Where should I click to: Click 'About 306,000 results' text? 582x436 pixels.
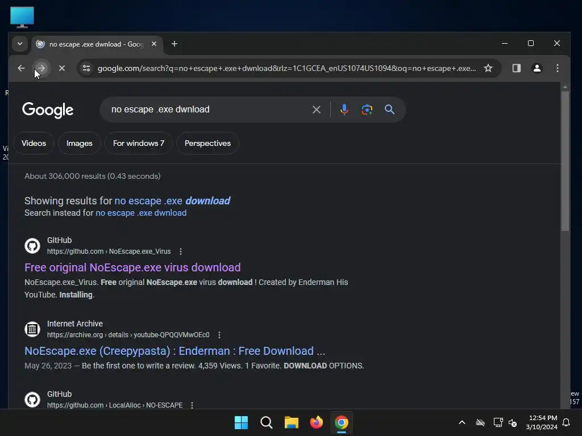tap(93, 176)
